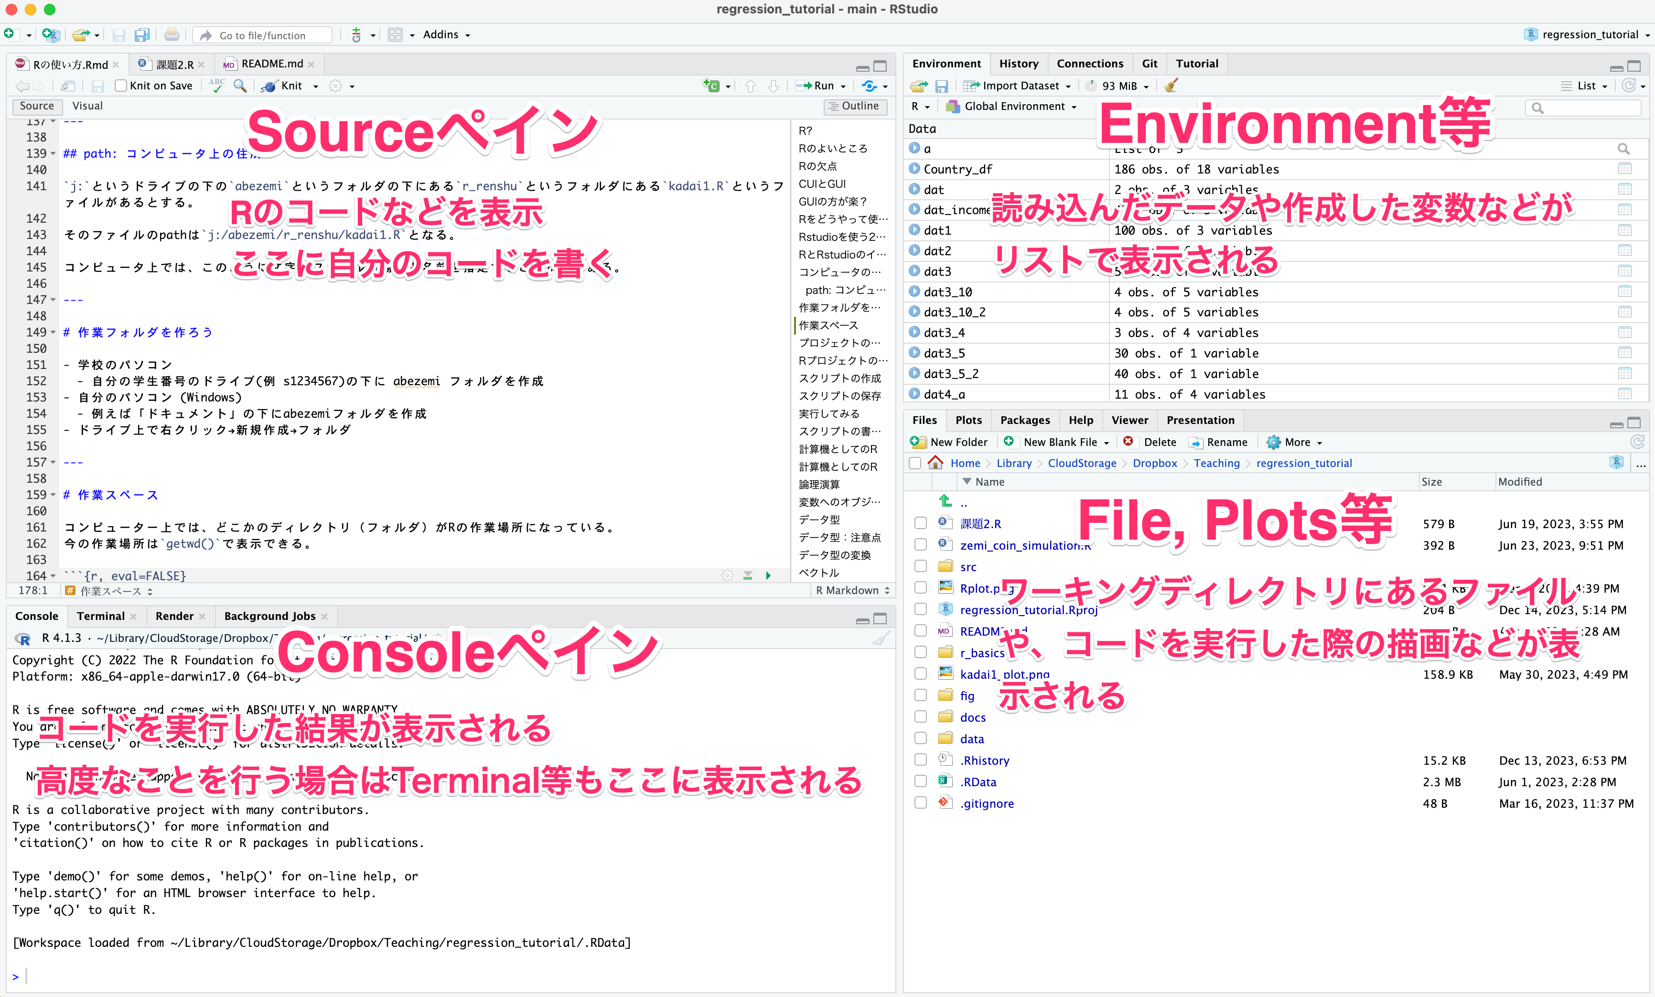The image size is (1655, 997).
Task: Run all chunks above icon
Action: click(x=747, y=576)
